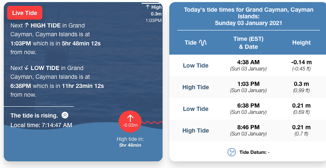
Task: Click today's tide times title heading
Action: 248,16
